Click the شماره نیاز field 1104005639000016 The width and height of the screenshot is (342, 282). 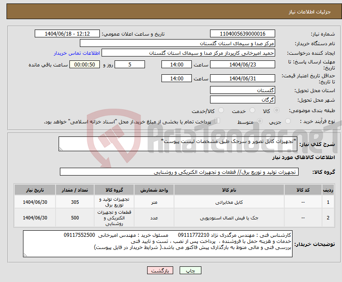coord(243,33)
